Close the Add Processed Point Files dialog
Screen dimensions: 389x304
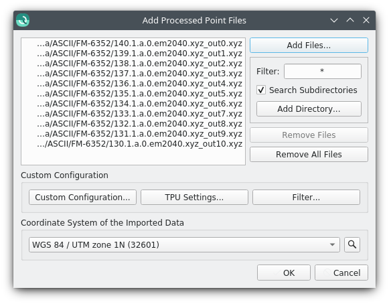coord(366,20)
